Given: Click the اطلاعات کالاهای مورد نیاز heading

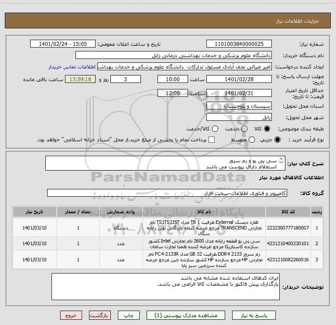Looking at the screenshot, I should pos(291,178).
